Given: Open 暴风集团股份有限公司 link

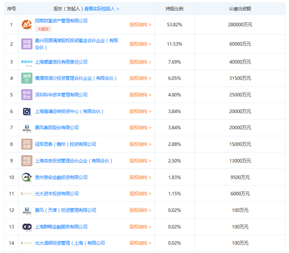Looking at the screenshot, I should click(57, 127).
